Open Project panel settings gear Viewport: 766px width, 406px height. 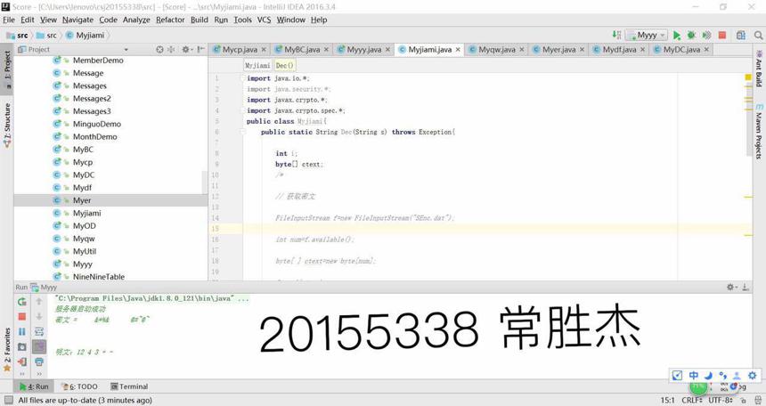coord(185,49)
